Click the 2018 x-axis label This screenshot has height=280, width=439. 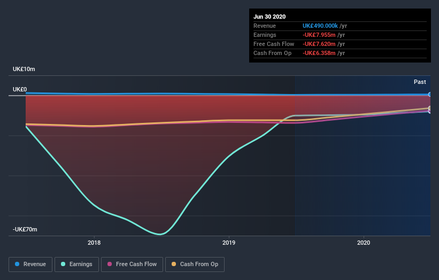point(94,243)
